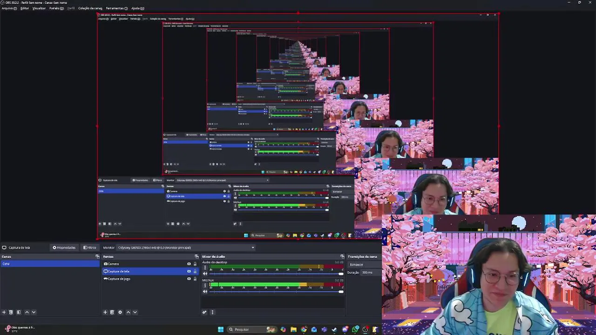Toggle the lock on Camera source
The height and width of the screenshot is (335, 596).
coord(195,264)
